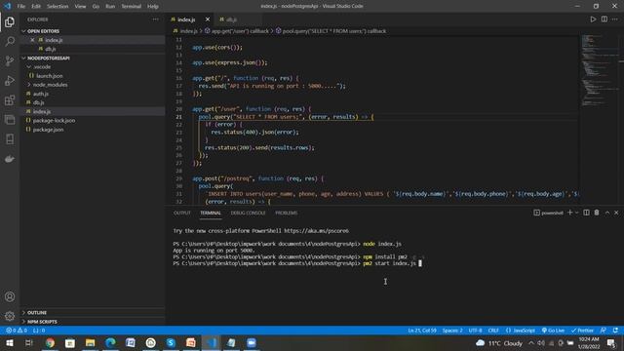
Task: Open the Remote Explorer view
Action: point(10,119)
